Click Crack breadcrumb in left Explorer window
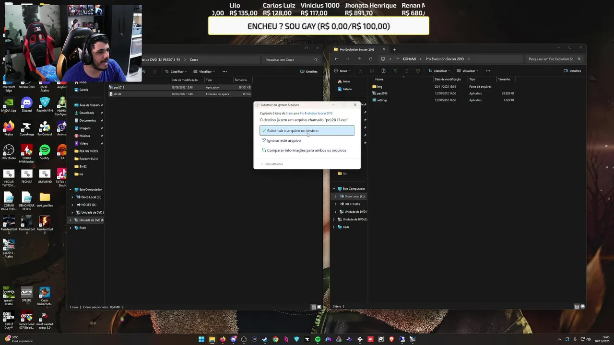This screenshot has height=345, width=614. point(194,60)
